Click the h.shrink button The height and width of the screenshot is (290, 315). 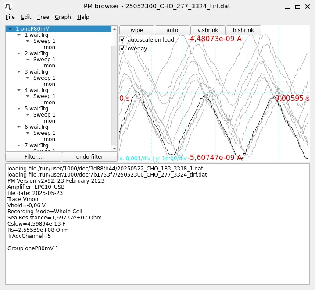(x=243, y=30)
